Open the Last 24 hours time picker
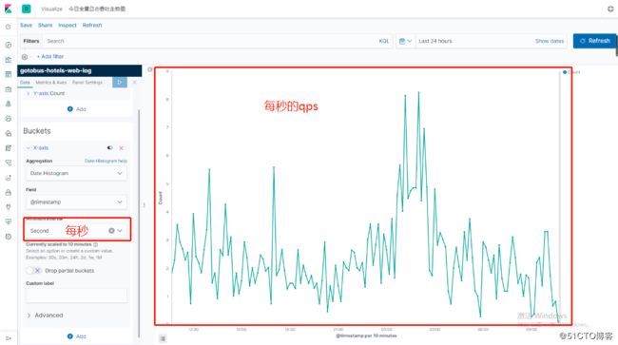 pyautogui.click(x=435, y=41)
